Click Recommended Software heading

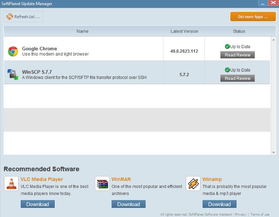[42, 169]
